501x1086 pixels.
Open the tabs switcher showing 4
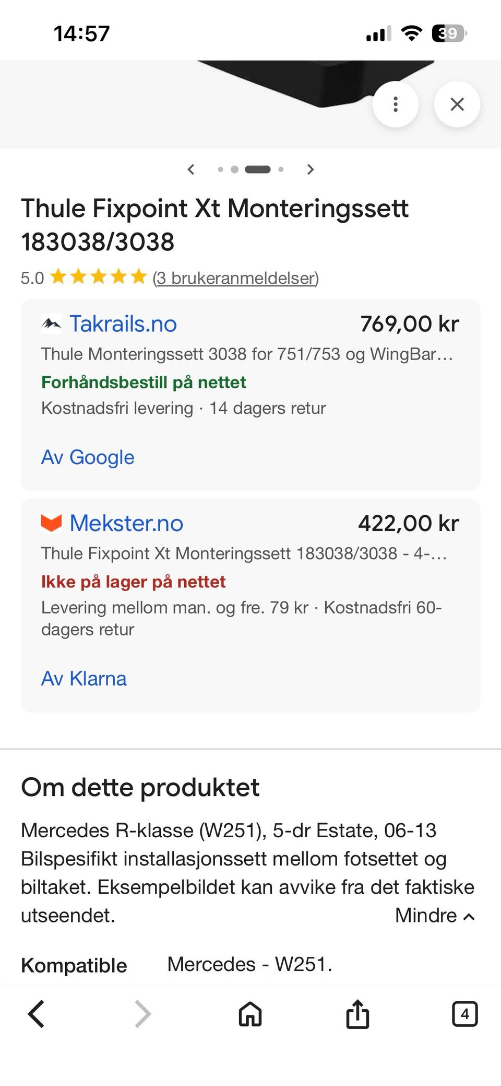[464, 1014]
